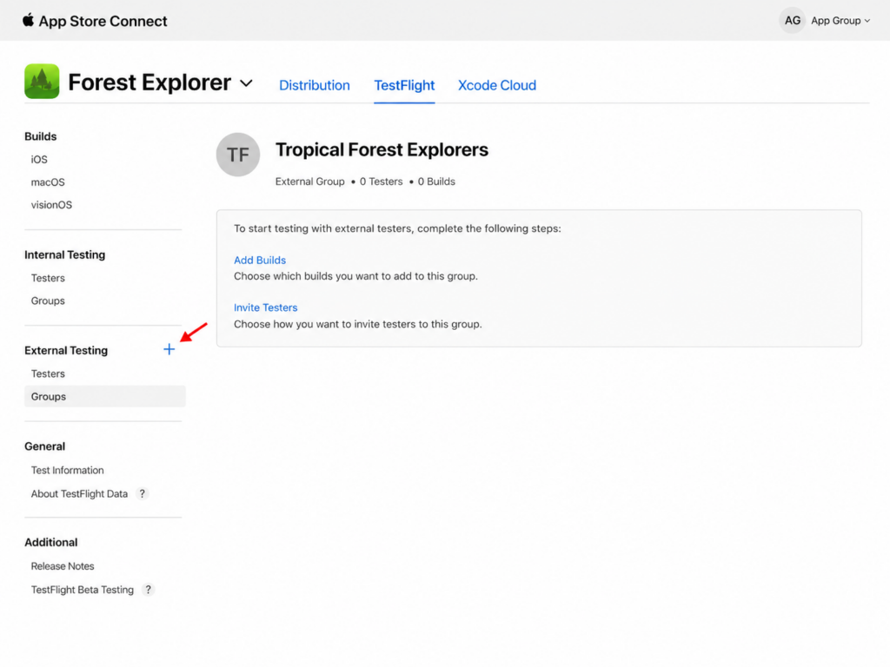Expand the Forest Explorer app switcher chevron

click(x=246, y=83)
